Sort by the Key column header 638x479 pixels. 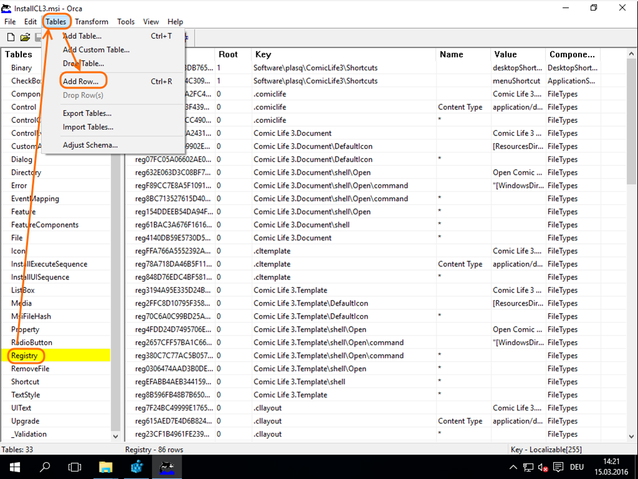pyautogui.click(x=343, y=54)
